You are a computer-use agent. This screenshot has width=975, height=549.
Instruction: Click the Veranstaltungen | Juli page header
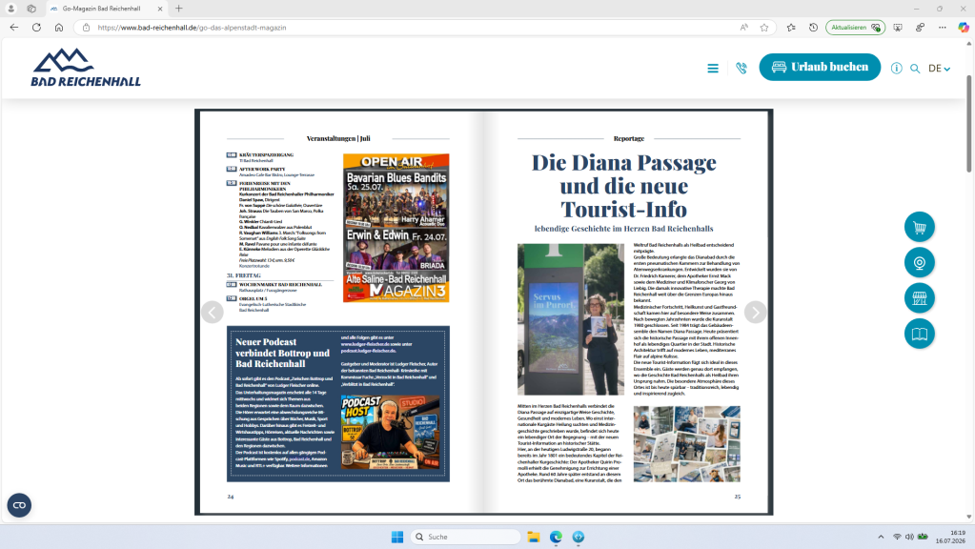338,138
